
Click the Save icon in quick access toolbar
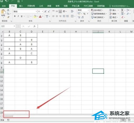pyautogui.click(x=2, y=1)
